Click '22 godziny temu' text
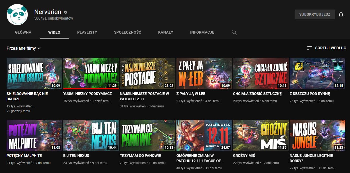This screenshot has width=350, height=173. coord(18,111)
